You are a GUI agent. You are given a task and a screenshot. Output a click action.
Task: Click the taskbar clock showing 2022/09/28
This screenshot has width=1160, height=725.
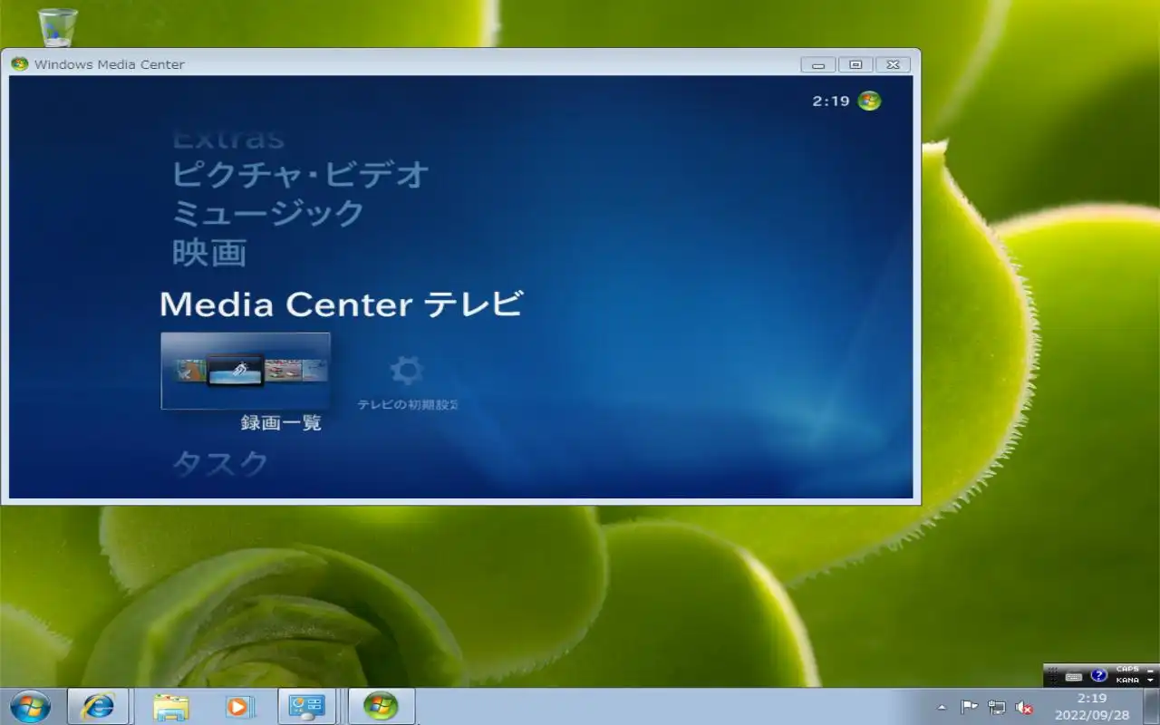pyautogui.click(x=1092, y=707)
